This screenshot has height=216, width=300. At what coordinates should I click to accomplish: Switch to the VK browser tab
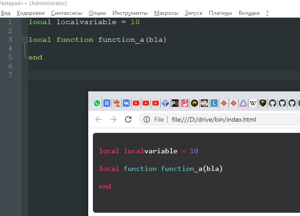point(126,103)
